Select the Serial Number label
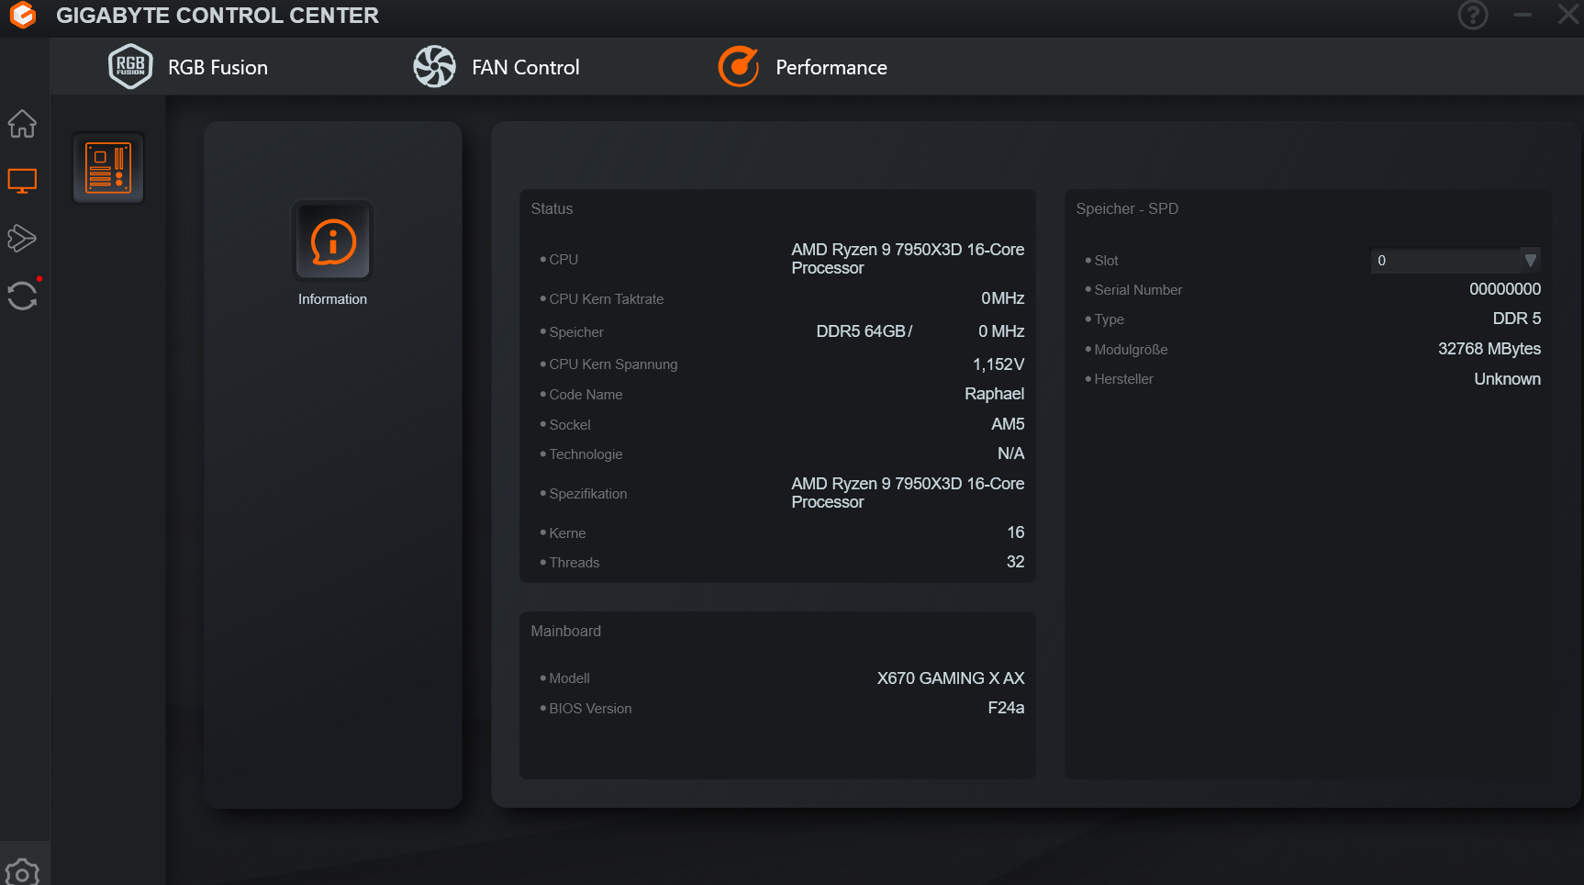Screen dimensions: 1584x885 pyautogui.click(x=1138, y=290)
